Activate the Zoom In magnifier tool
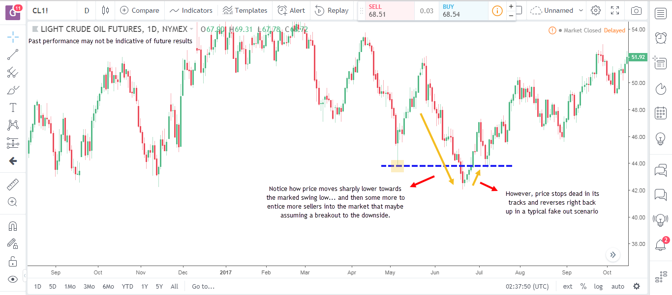Viewport: 672px width, 295px height. pos(13,202)
